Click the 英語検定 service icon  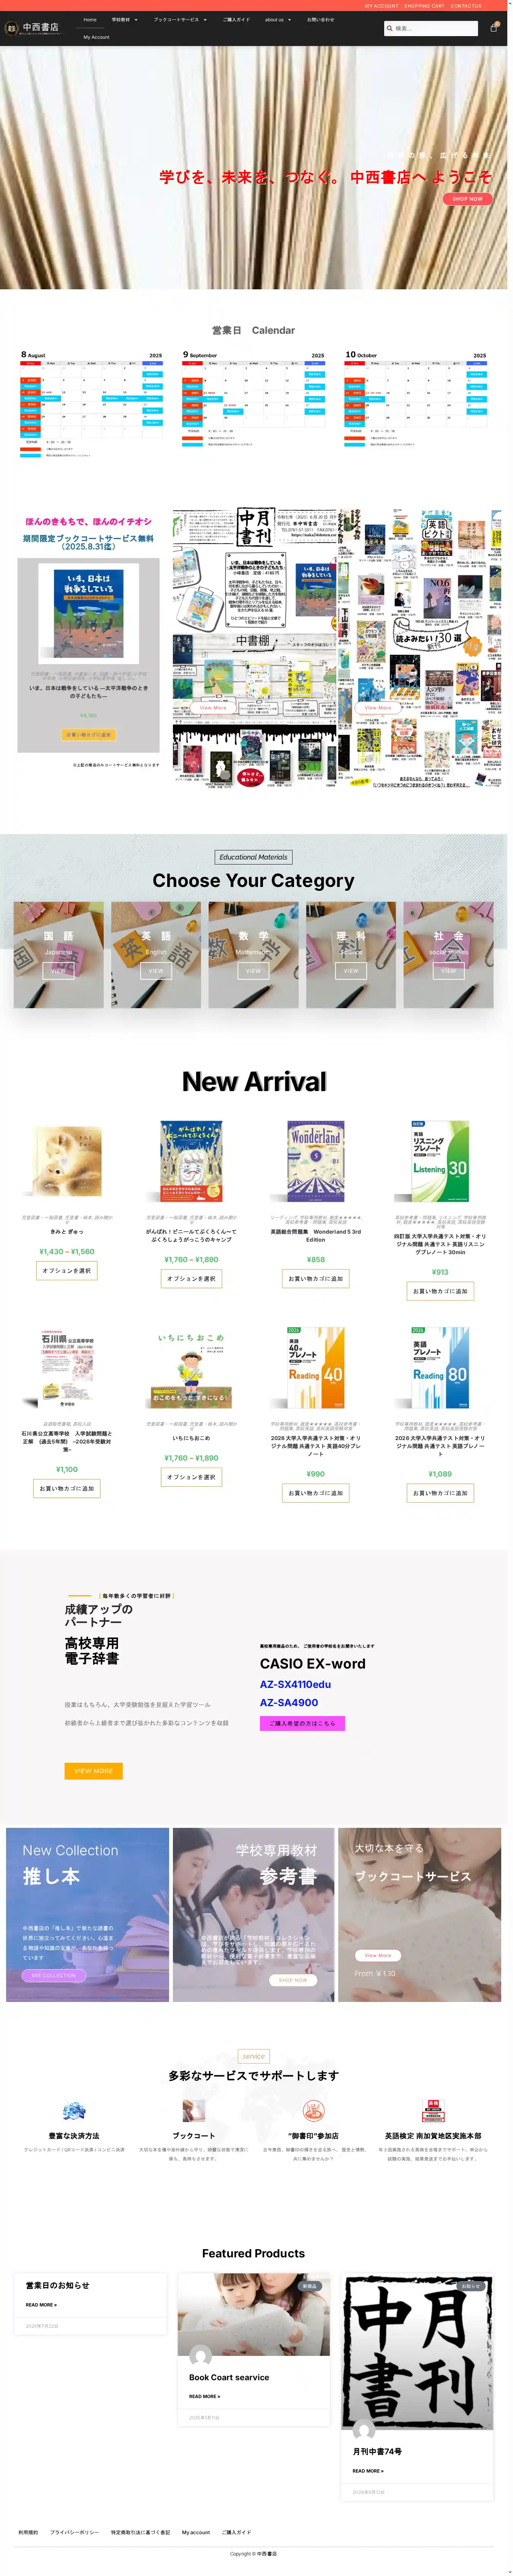433,2110
